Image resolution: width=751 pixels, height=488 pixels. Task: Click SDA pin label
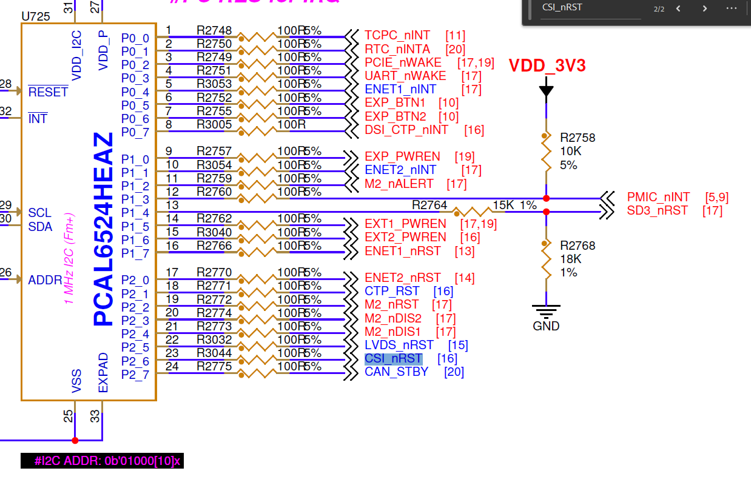click(x=40, y=227)
